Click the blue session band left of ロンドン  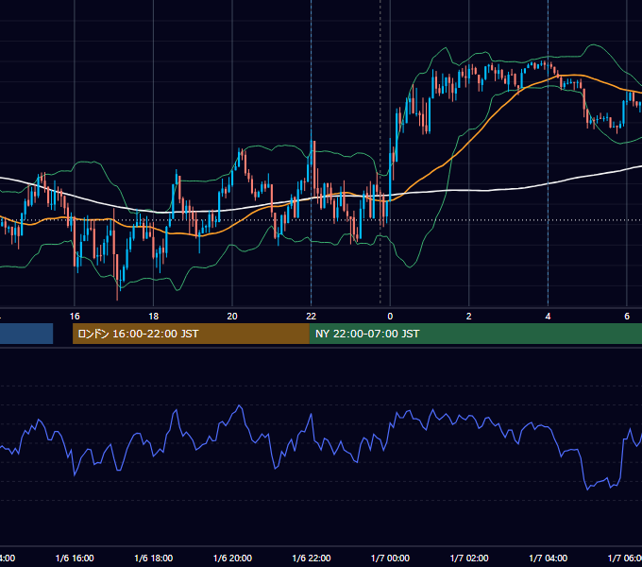[26, 334]
